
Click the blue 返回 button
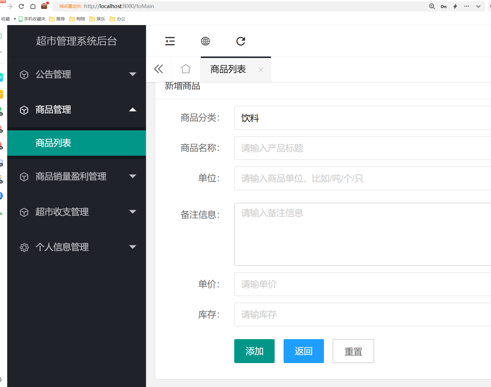pyautogui.click(x=304, y=351)
